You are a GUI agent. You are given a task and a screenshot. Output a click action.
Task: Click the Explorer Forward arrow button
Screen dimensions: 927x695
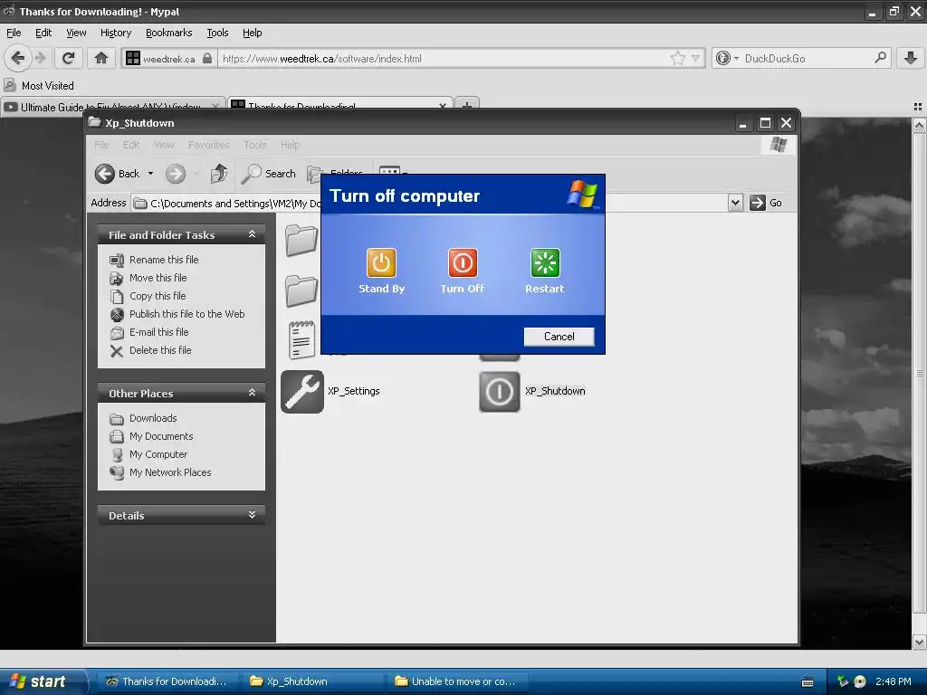coord(176,174)
